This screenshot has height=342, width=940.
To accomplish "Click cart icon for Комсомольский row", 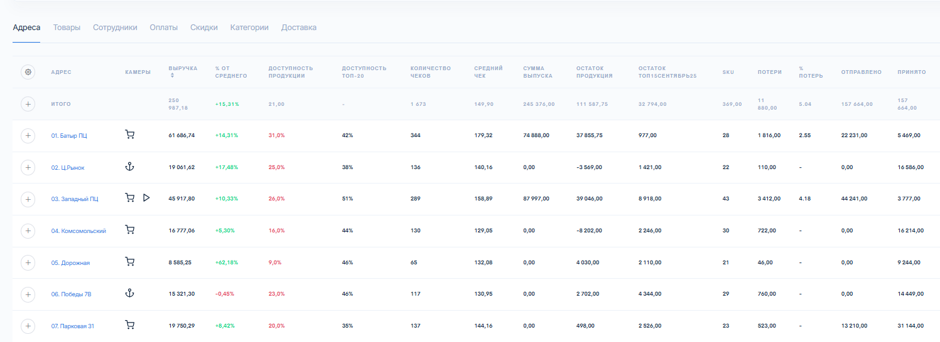I will point(130,230).
